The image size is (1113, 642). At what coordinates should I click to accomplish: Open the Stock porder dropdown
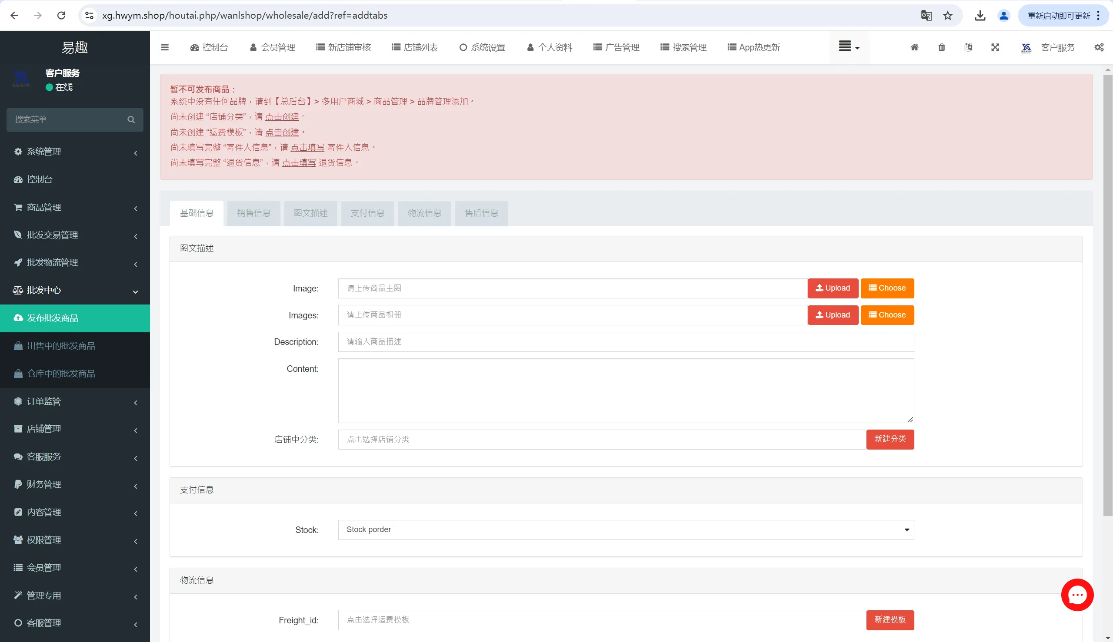625,529
